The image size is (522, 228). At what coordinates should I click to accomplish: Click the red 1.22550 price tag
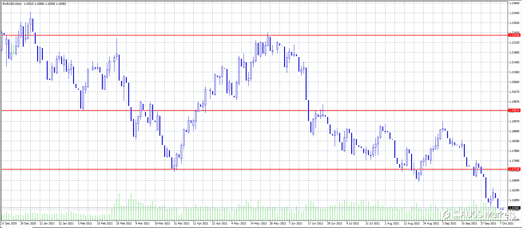tap(515, 35)
